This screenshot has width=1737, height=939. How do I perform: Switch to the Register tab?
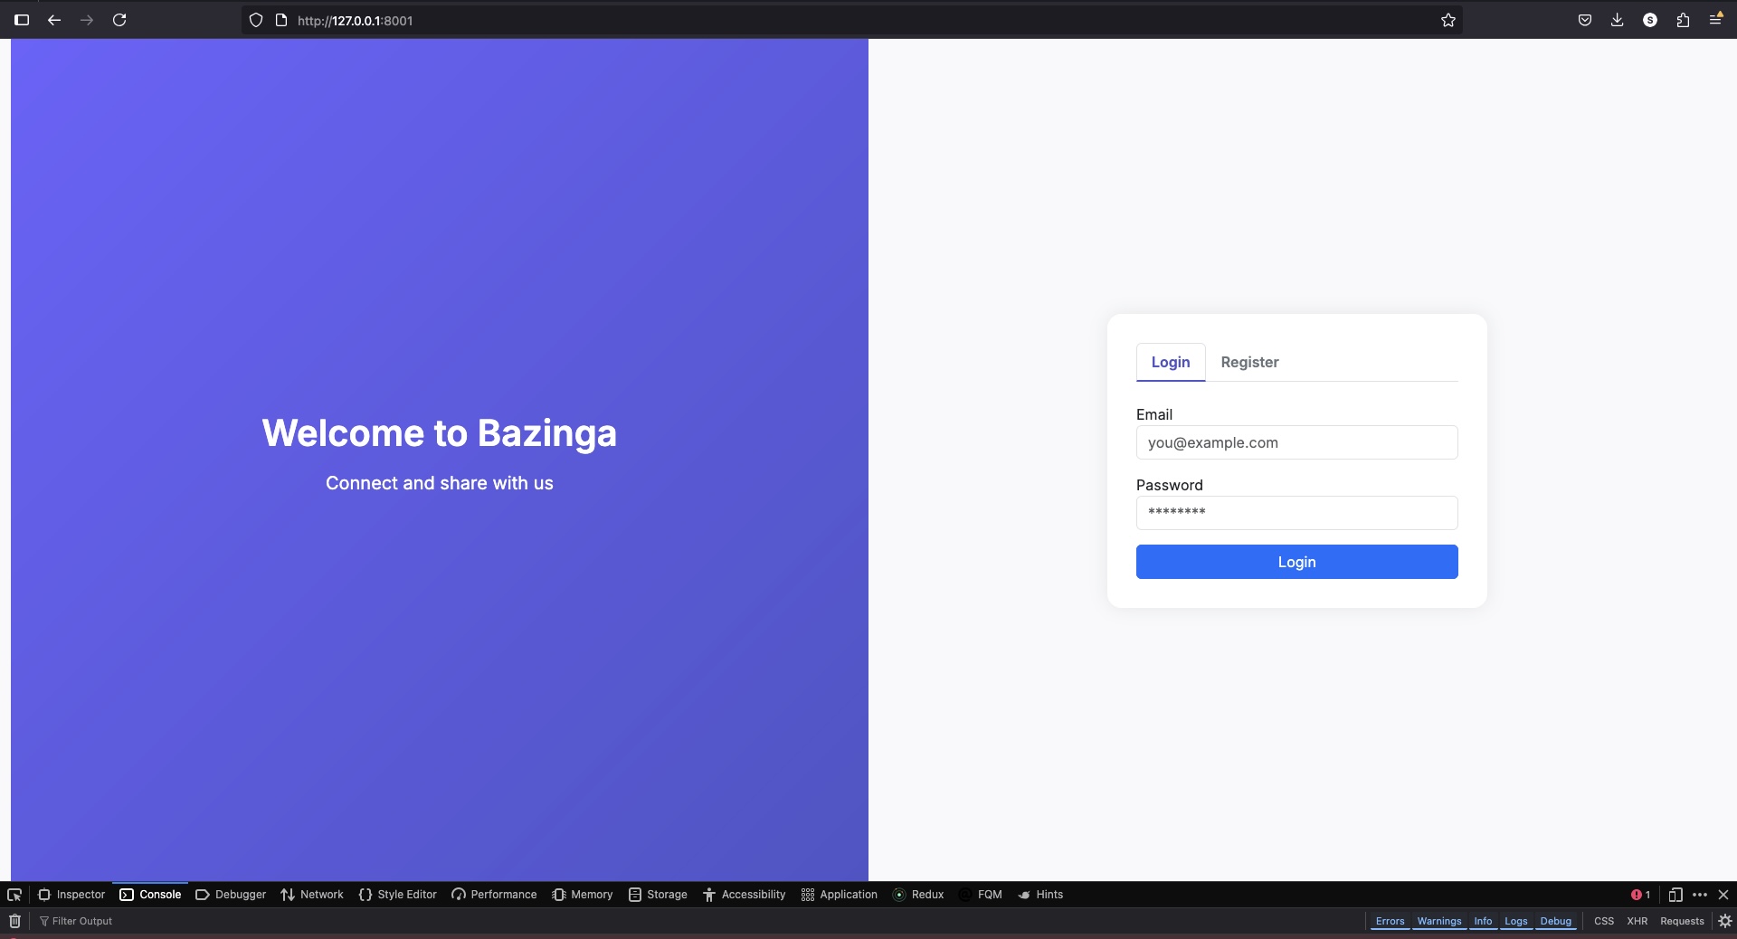click(x=1249, y=362)
